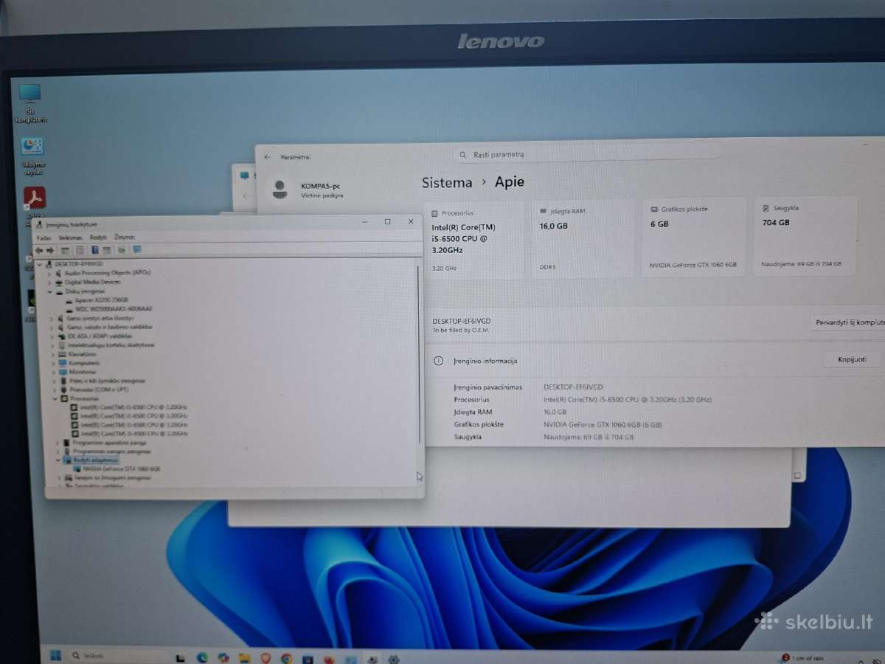This screenshot has height=664, width=885.
Task: Click the Device Manager vertical scrollbar
Action: coord(419,354)
